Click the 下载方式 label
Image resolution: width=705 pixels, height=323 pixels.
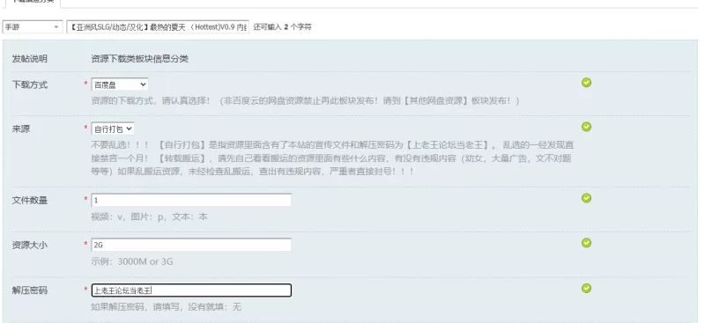29,84
